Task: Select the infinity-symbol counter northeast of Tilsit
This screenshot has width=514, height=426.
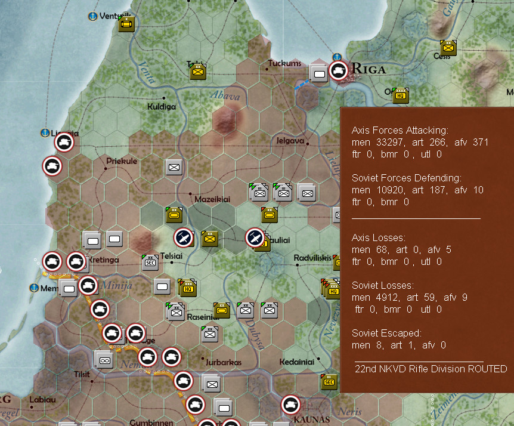Action: (104, 360)
